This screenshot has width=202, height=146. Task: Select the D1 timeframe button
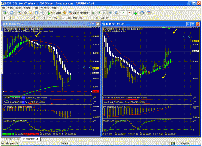pyautogui.click(x=97, y=18)
